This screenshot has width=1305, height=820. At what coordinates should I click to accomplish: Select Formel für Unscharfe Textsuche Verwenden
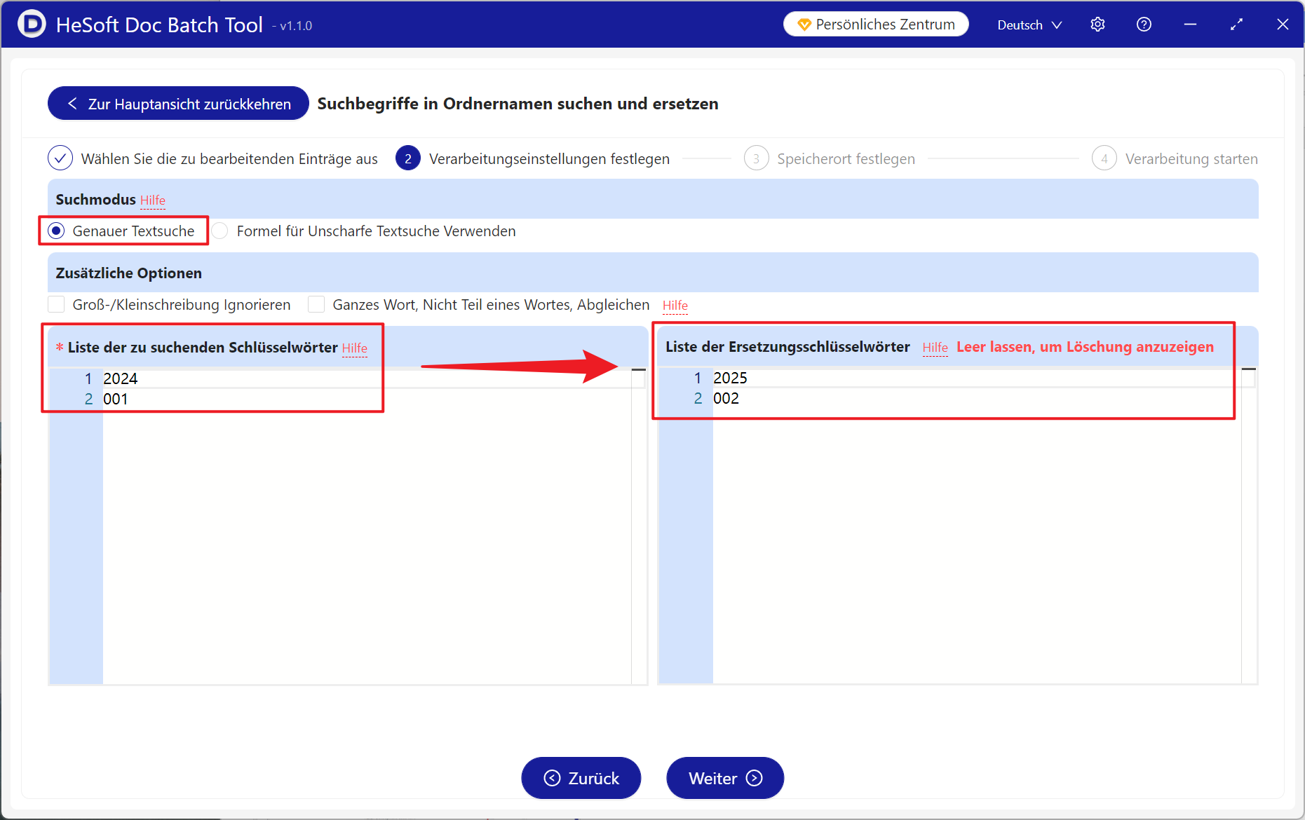(x=220, y=231)
